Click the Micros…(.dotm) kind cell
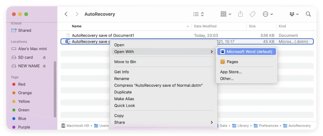The height and width of the screenshot is (136, 323). 293,42
